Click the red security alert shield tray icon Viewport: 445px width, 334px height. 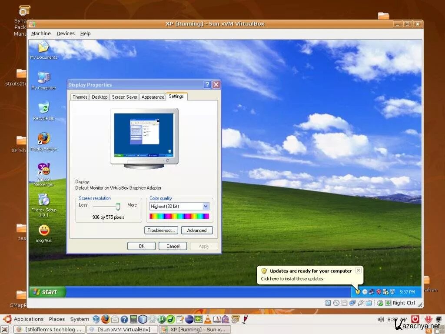point(379,292)
